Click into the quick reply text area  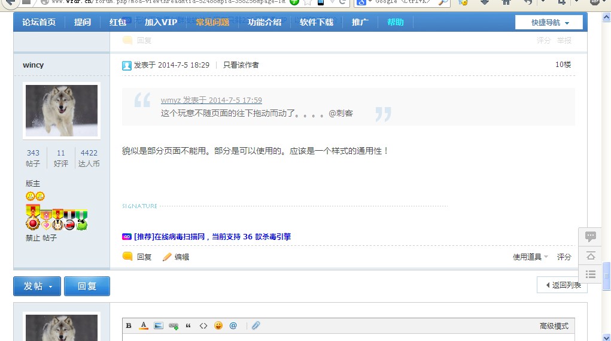tap(348, 337)
